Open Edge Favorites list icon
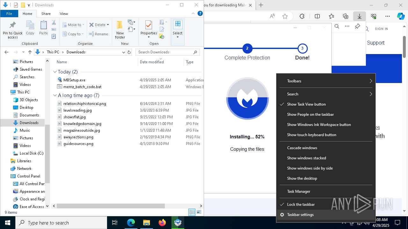This screenshot has height=229, width=408. point(331,16)
